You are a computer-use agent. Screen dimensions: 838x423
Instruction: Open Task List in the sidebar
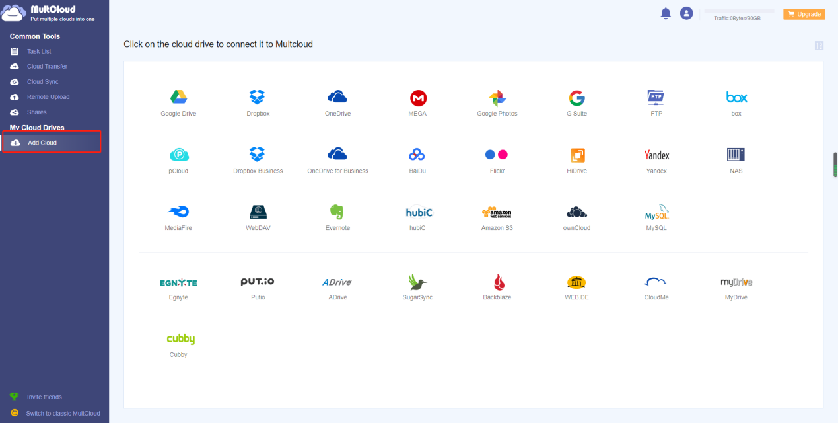pyautogui.click(x=39, y=52)
